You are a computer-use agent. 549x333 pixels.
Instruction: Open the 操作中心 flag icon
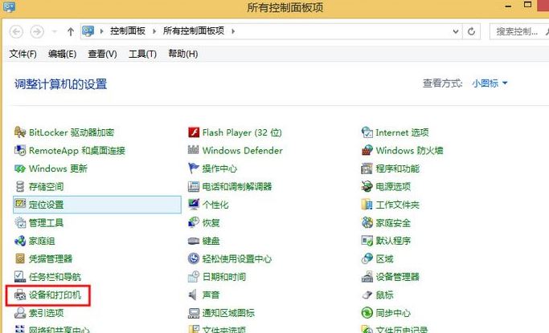point(194,169)
